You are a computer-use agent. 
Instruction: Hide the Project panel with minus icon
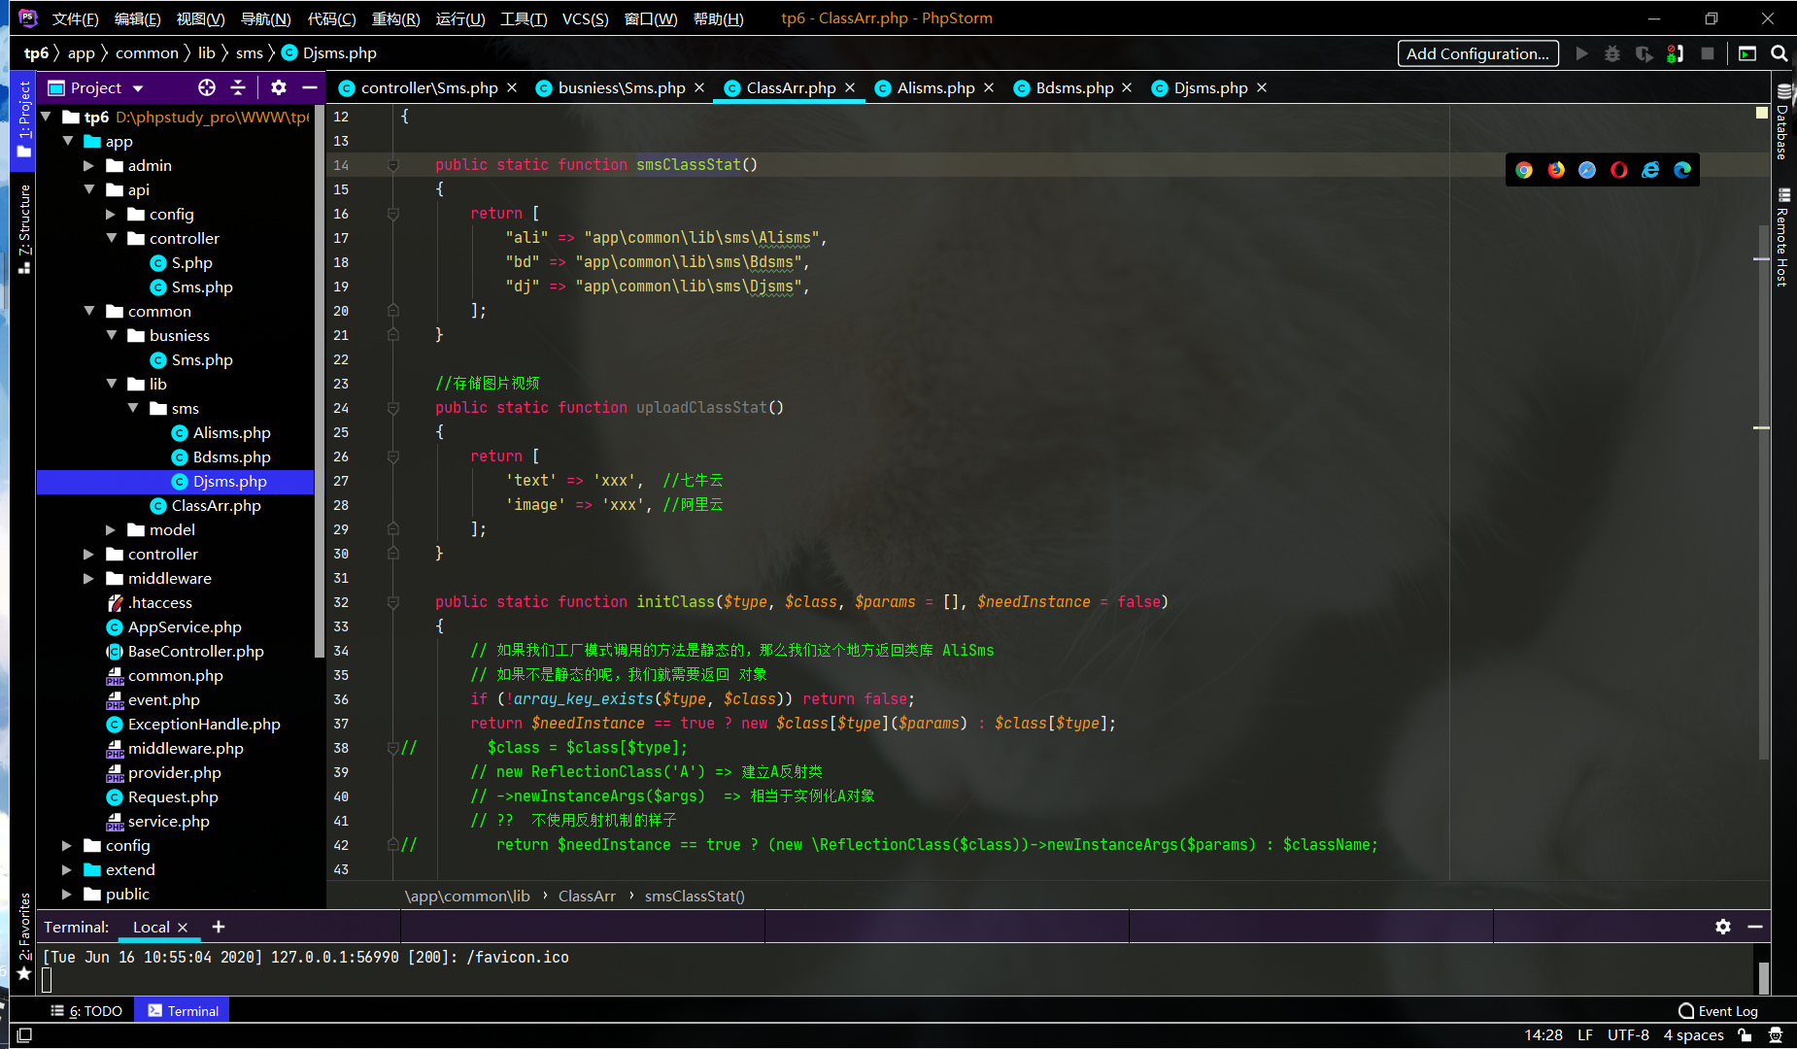[x=310, y=87]
